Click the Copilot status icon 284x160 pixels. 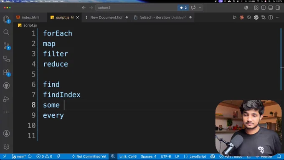[x=213, y=156]
